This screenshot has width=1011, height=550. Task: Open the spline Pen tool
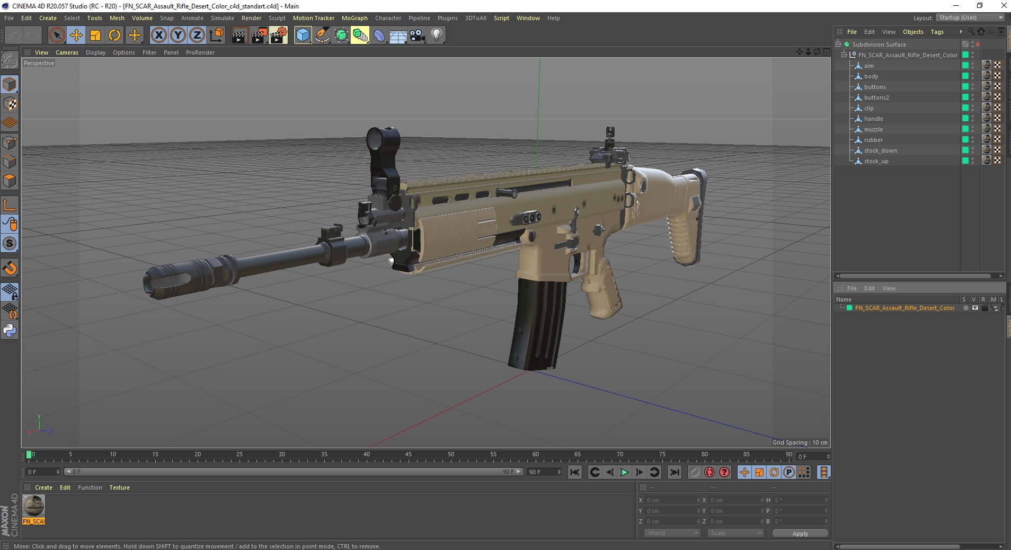[x=322, y=36]
